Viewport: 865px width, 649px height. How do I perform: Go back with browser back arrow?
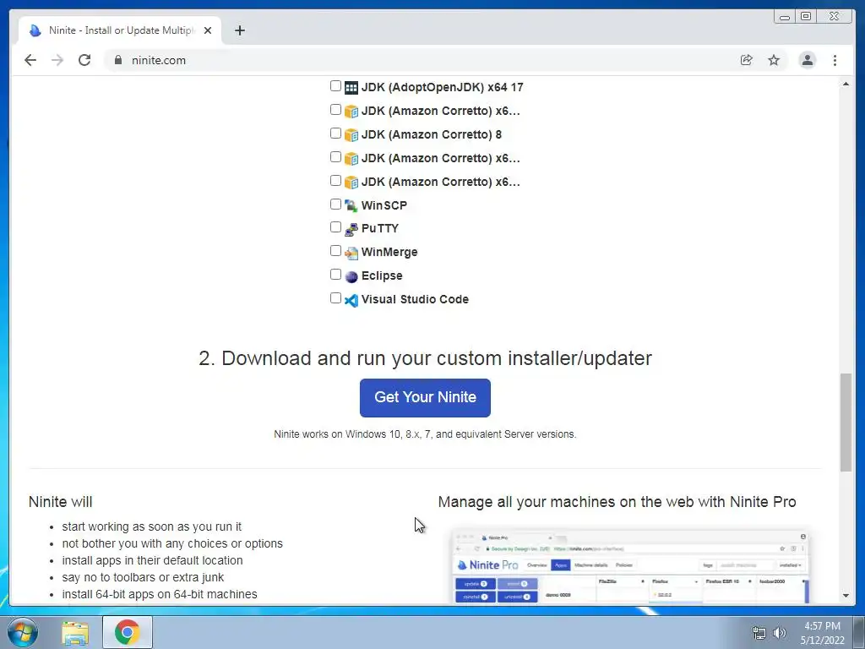click(x=30, y=60)
